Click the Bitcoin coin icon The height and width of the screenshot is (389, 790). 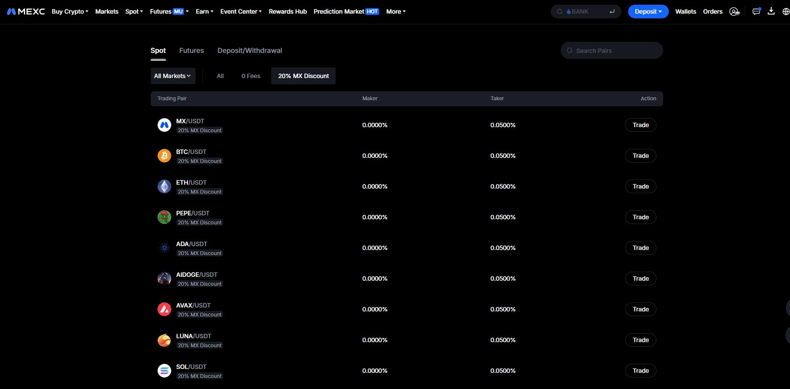point(164,156)
